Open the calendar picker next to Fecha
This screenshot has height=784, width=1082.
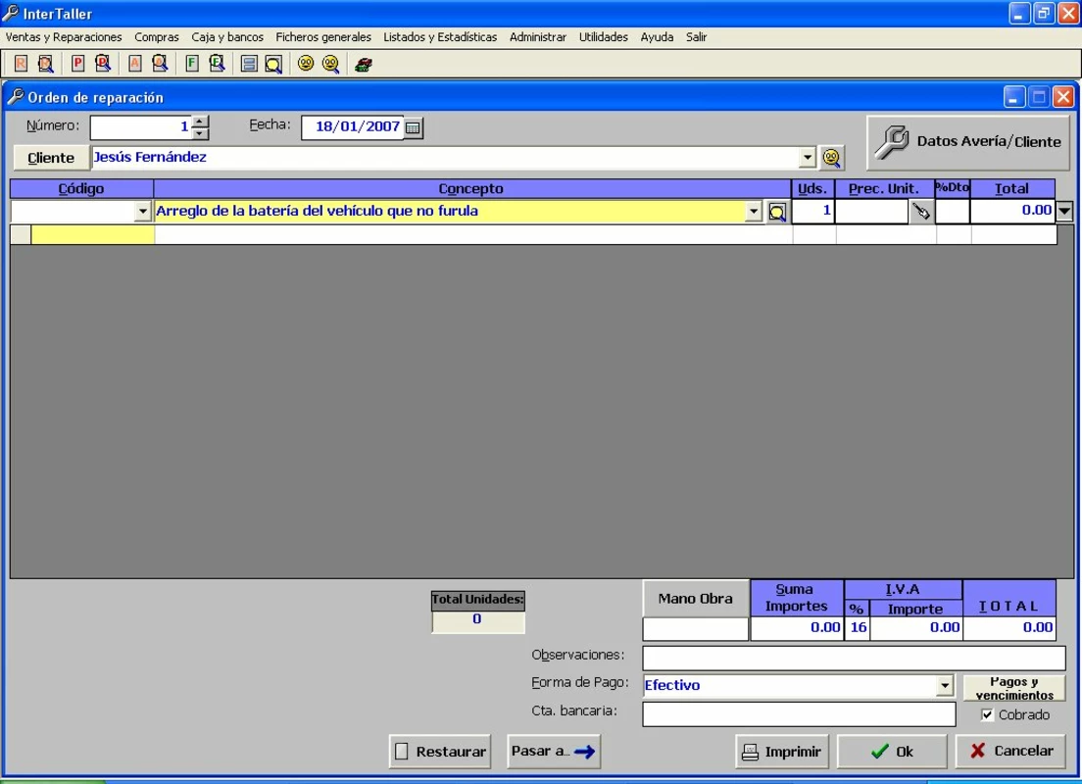(413, 127)
